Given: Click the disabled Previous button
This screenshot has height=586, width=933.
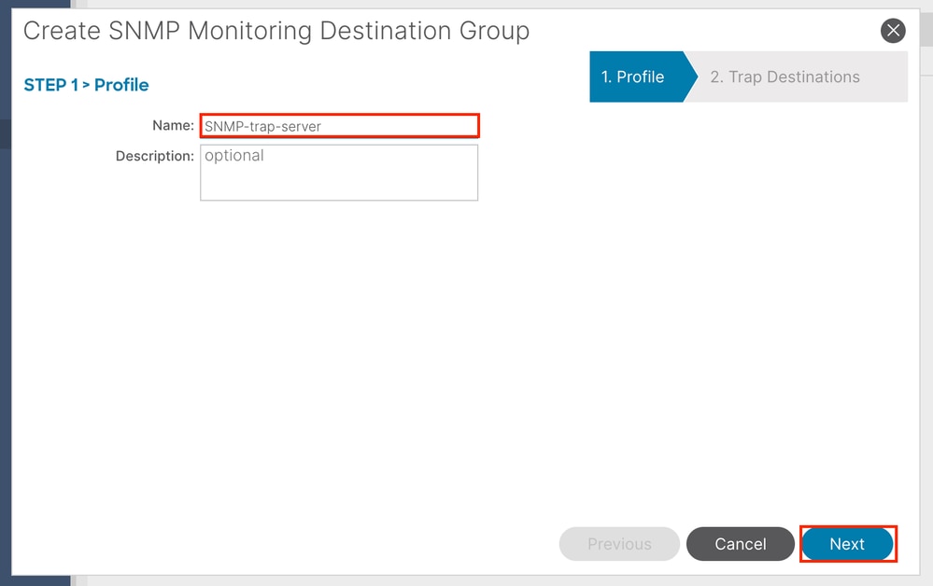Looking at the screenshot, I should pos(619,544).
